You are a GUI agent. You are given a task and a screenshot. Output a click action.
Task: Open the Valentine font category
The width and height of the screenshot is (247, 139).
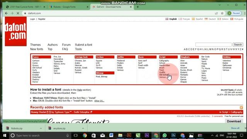click(227, 61)
